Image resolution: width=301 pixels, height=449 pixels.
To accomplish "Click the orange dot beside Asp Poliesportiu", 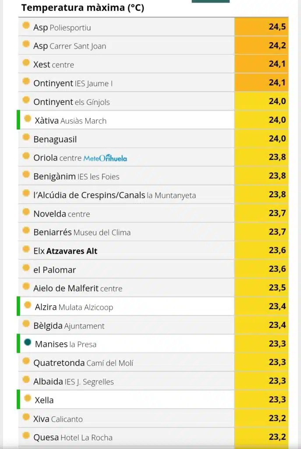I will pyautogui.click(x=26, y=25).
